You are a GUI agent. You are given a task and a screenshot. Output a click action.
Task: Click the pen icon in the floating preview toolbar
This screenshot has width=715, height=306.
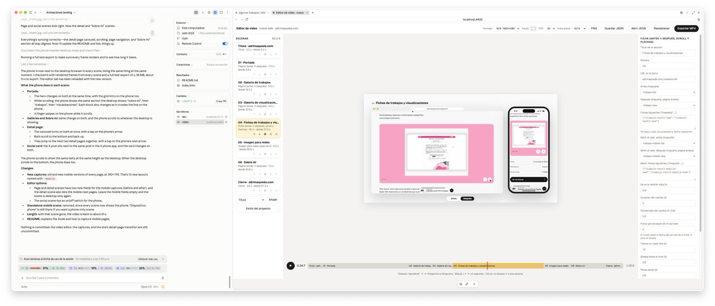[467, 284]
